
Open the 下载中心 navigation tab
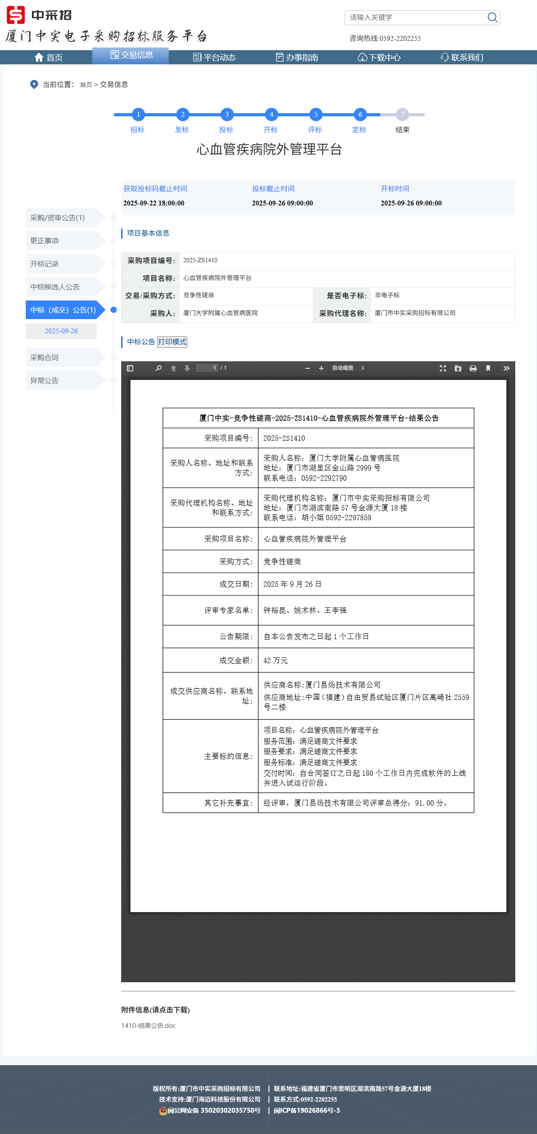[379, 57]
